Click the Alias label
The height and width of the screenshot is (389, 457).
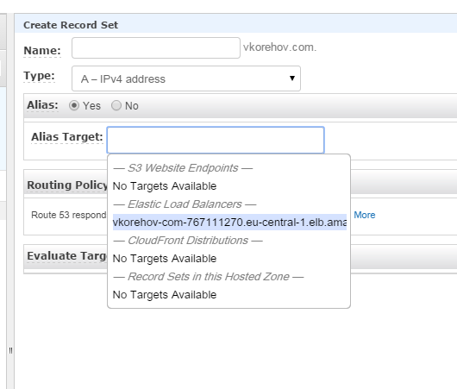[x=42, y=105]
